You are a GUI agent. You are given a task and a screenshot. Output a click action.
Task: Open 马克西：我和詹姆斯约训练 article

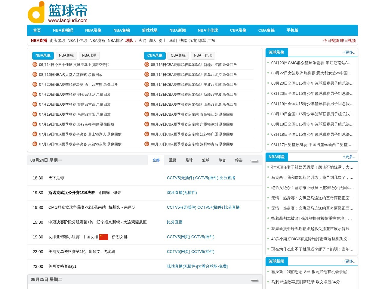point(312,178)
